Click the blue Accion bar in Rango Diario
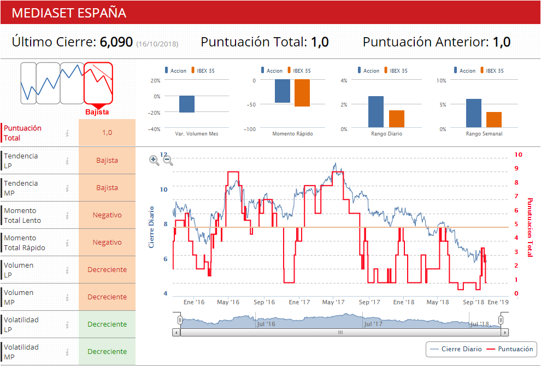541x366 pixels. point(376,112)
